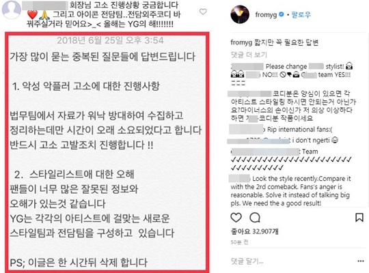The image size is (369, 273).
Task: Click the blue verified badge beside fromyg
Action: click(282, 14)
